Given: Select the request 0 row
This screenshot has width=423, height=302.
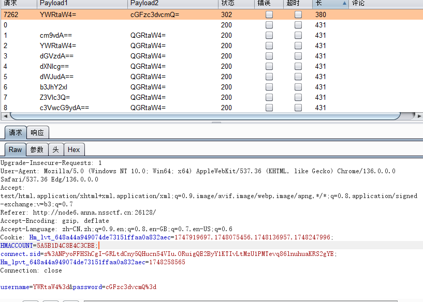Looking at the screenshot, I should [212, 25].
